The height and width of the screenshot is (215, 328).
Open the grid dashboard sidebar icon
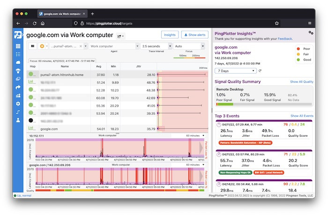(x=18, y=46)
